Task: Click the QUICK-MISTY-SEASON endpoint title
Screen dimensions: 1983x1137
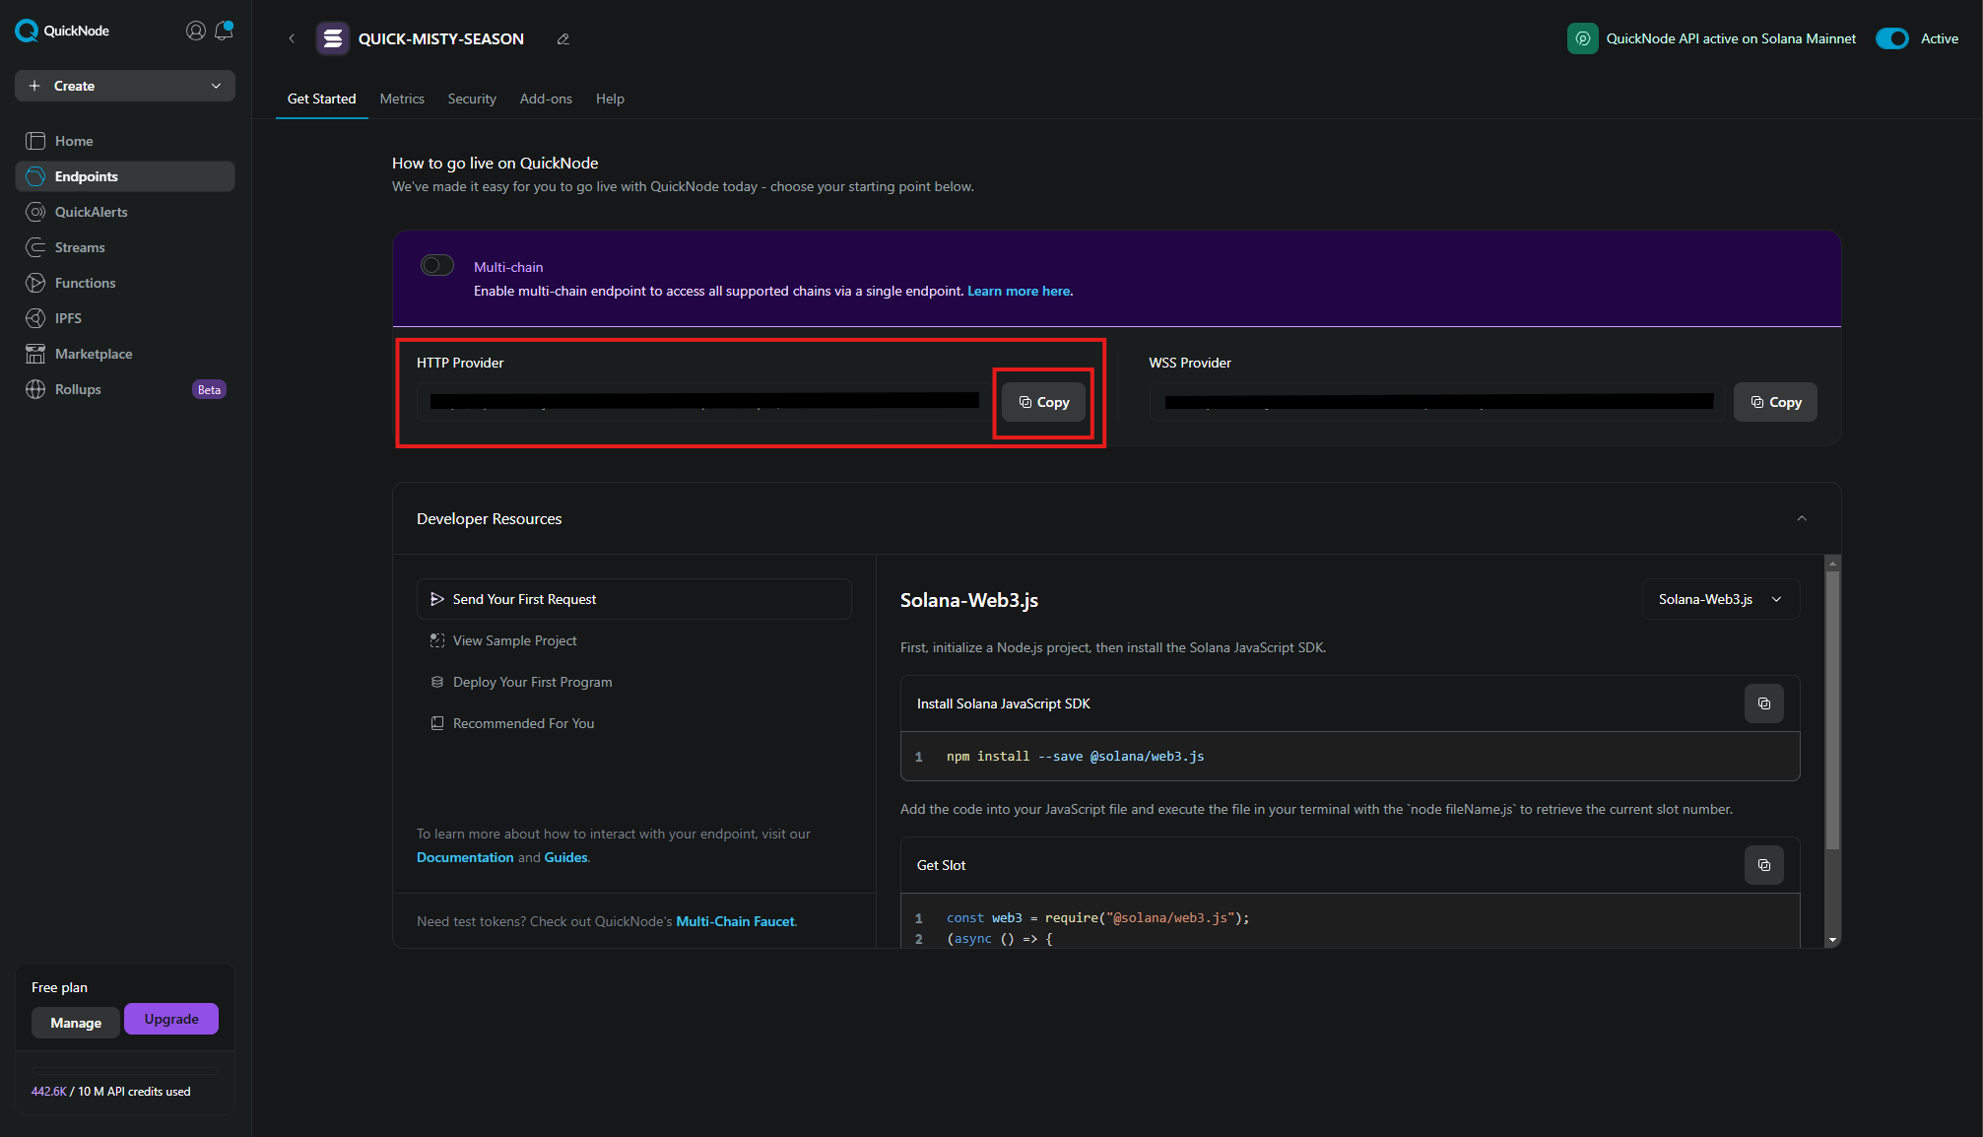Action: coord(441,38)
